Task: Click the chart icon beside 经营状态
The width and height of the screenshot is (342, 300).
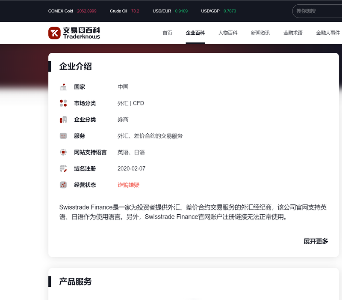Action: (63, 185)
